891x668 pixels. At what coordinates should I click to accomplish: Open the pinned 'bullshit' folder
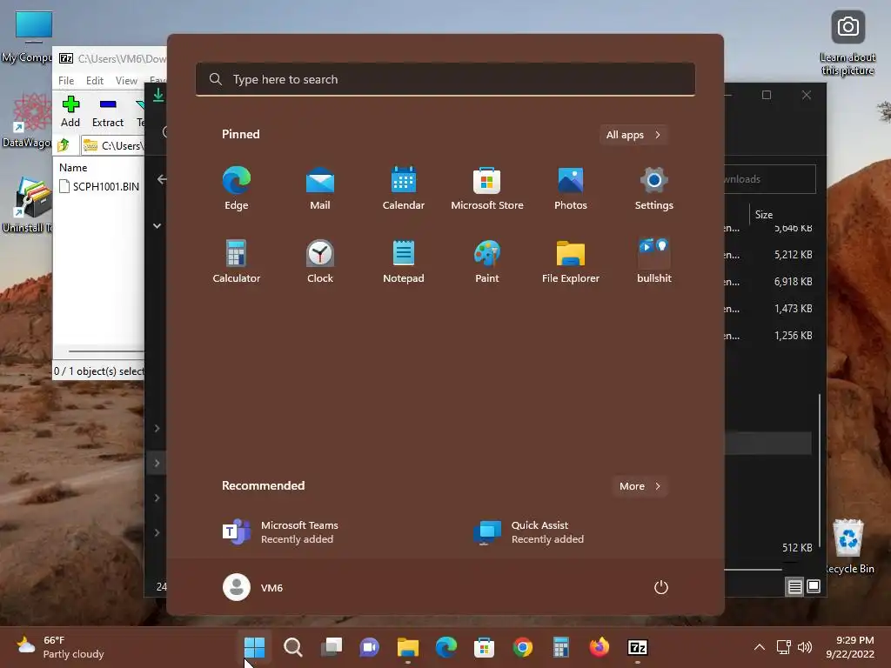coord(654,261)
